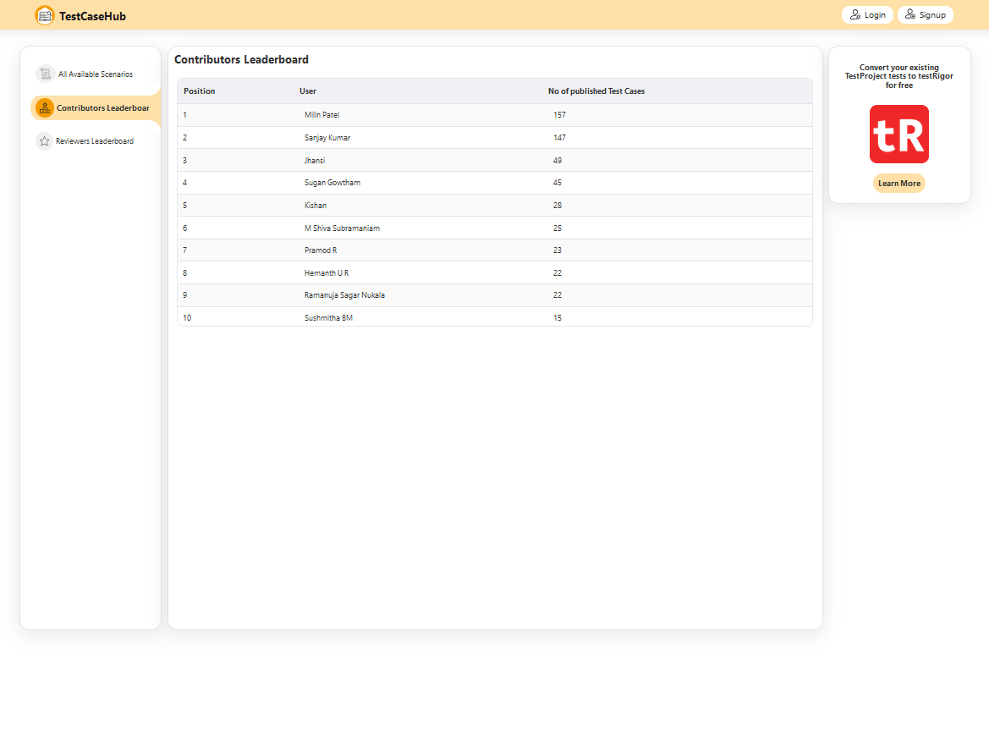Click count 25 for M Shiva Subramaniam

click(558, 228)
